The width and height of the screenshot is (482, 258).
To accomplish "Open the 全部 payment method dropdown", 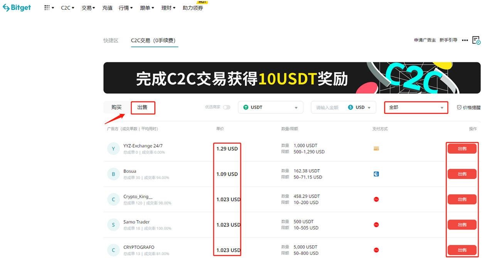I will tap(416, 107).
